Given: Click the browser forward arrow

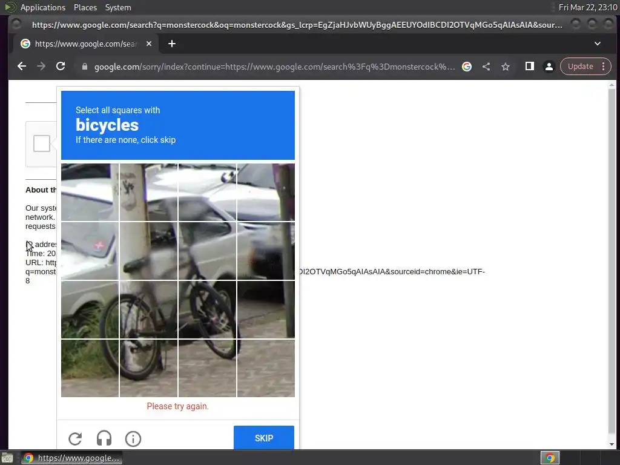Looking at the screenshot, I should pos(41,67).
